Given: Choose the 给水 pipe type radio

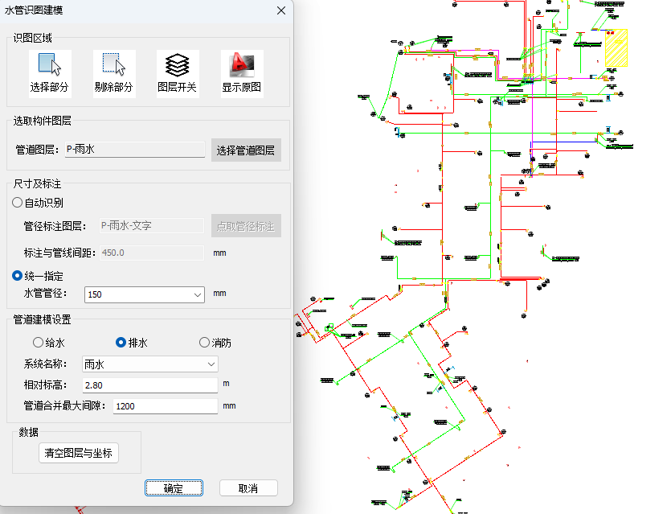Looking at the screenshot, I should click(x=38, y=342).
